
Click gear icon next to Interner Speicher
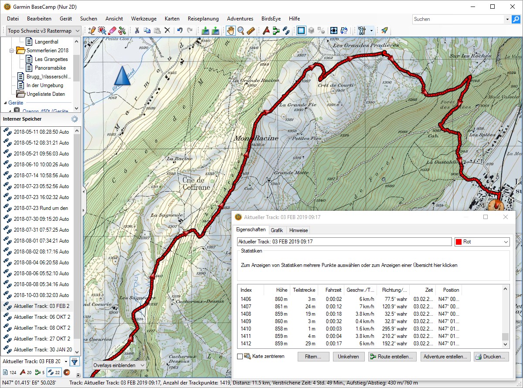point(75,119)
